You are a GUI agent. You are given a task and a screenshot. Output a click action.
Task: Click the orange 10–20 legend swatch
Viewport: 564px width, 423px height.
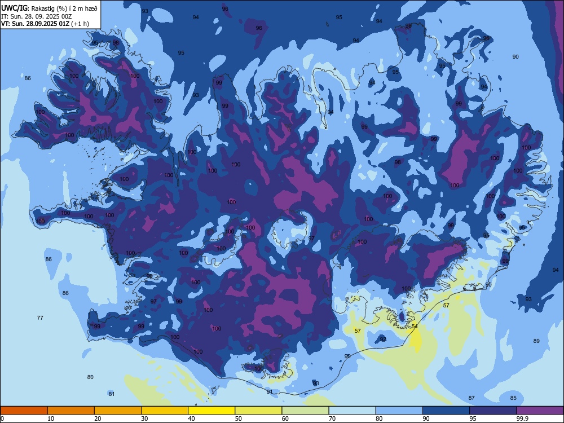(71, 411)
